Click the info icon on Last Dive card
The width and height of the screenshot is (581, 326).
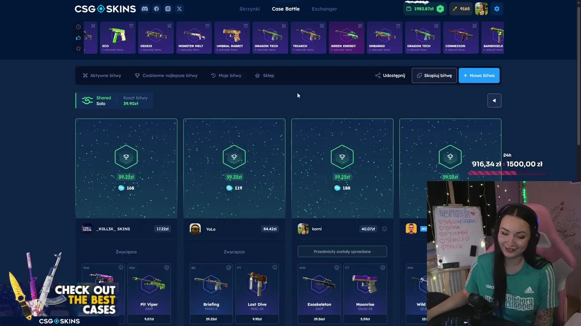click(275, 268)
